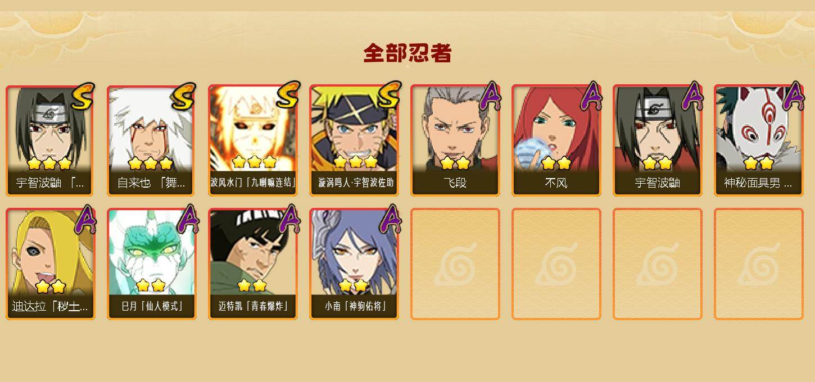The width and height of the screenshot is (815, 382).
Task: Click the S rank badge on 自来也
Action: (183, 96)
